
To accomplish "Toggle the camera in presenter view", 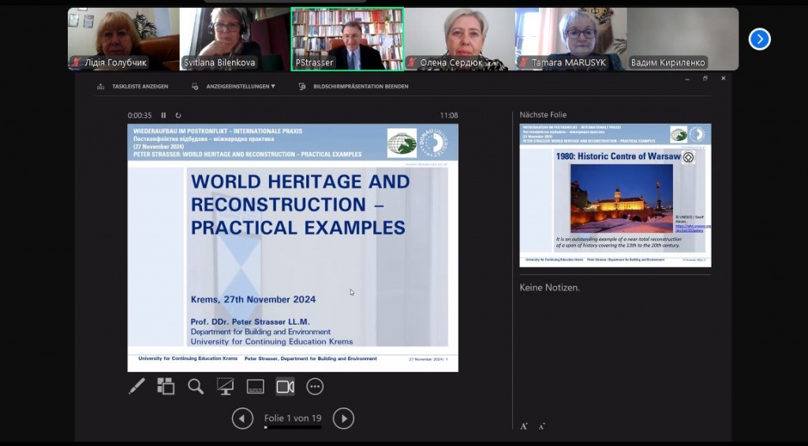I will (285, 386).
